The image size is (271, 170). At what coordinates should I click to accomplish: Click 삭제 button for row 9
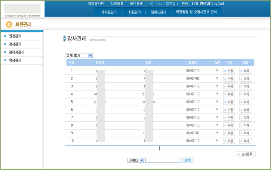(245, 133)
